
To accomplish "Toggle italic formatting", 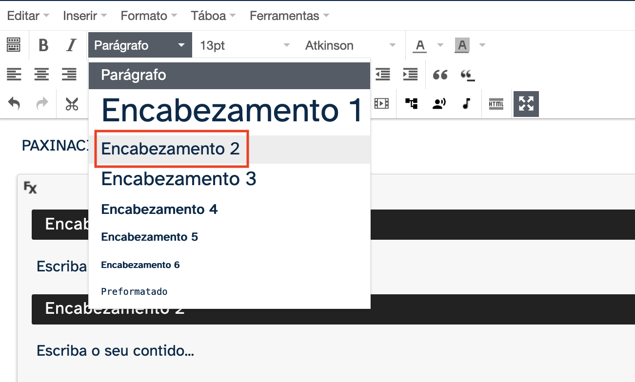I will [71, 45].
